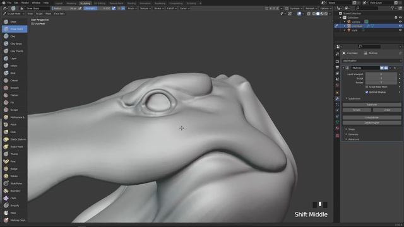Select the Grab brush tool
The image size is (404, 227).
(x=15, y=132)
